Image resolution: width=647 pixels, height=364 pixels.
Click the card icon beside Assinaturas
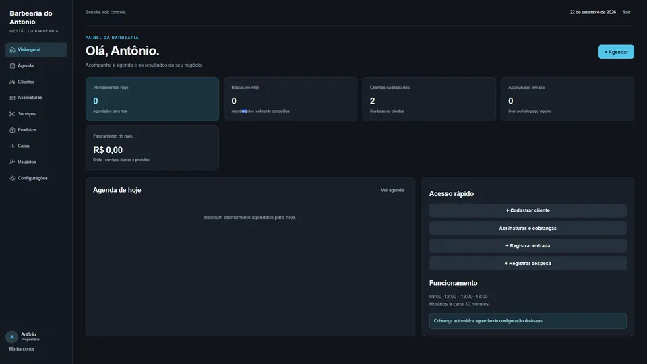point(12,98)
